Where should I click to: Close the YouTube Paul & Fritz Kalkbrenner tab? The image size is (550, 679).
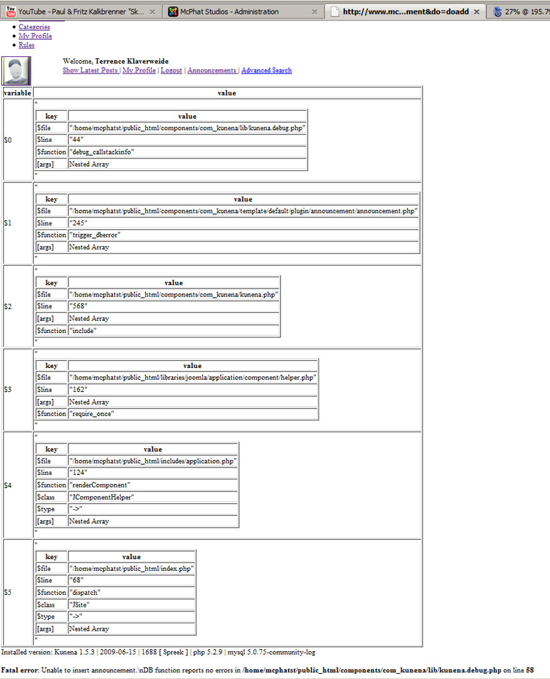coord(153,12)
